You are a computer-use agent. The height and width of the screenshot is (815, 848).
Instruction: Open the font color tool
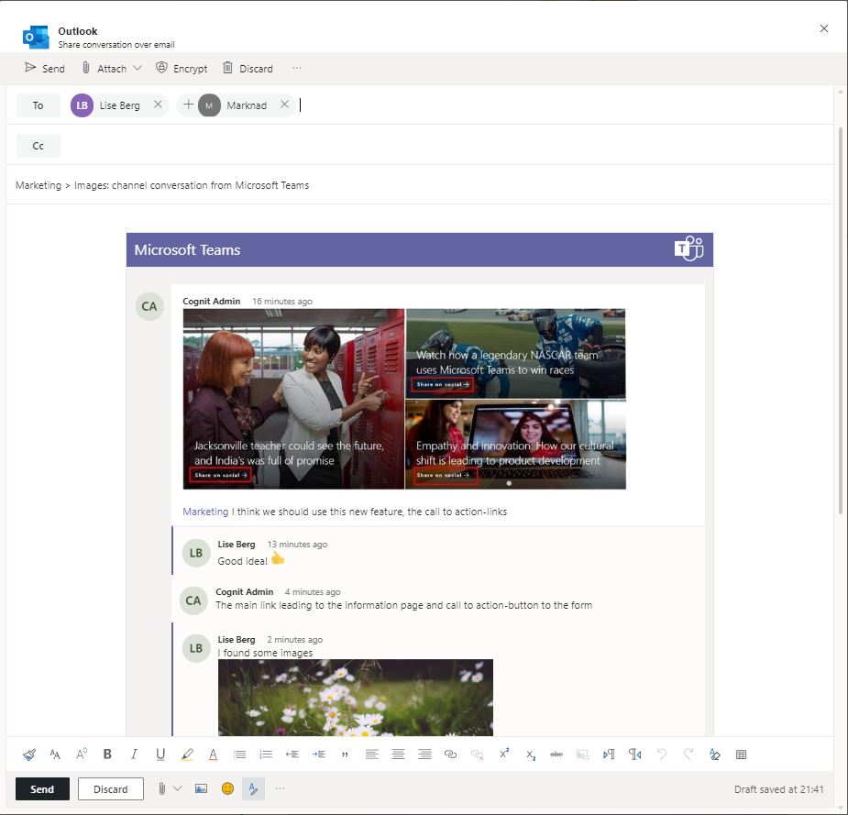(x=214, y=754)
